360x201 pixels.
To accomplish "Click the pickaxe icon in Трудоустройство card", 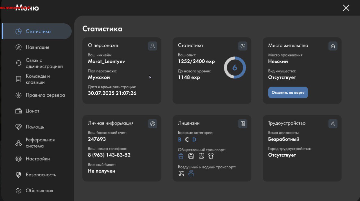I will click(x=333, y=123).
